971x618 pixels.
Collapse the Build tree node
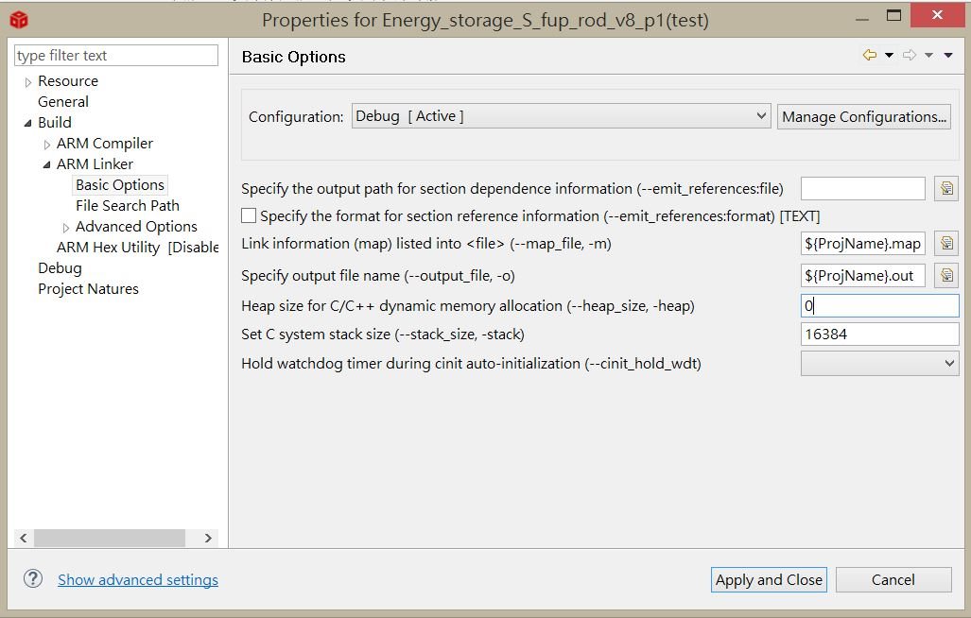click(27, 123)
